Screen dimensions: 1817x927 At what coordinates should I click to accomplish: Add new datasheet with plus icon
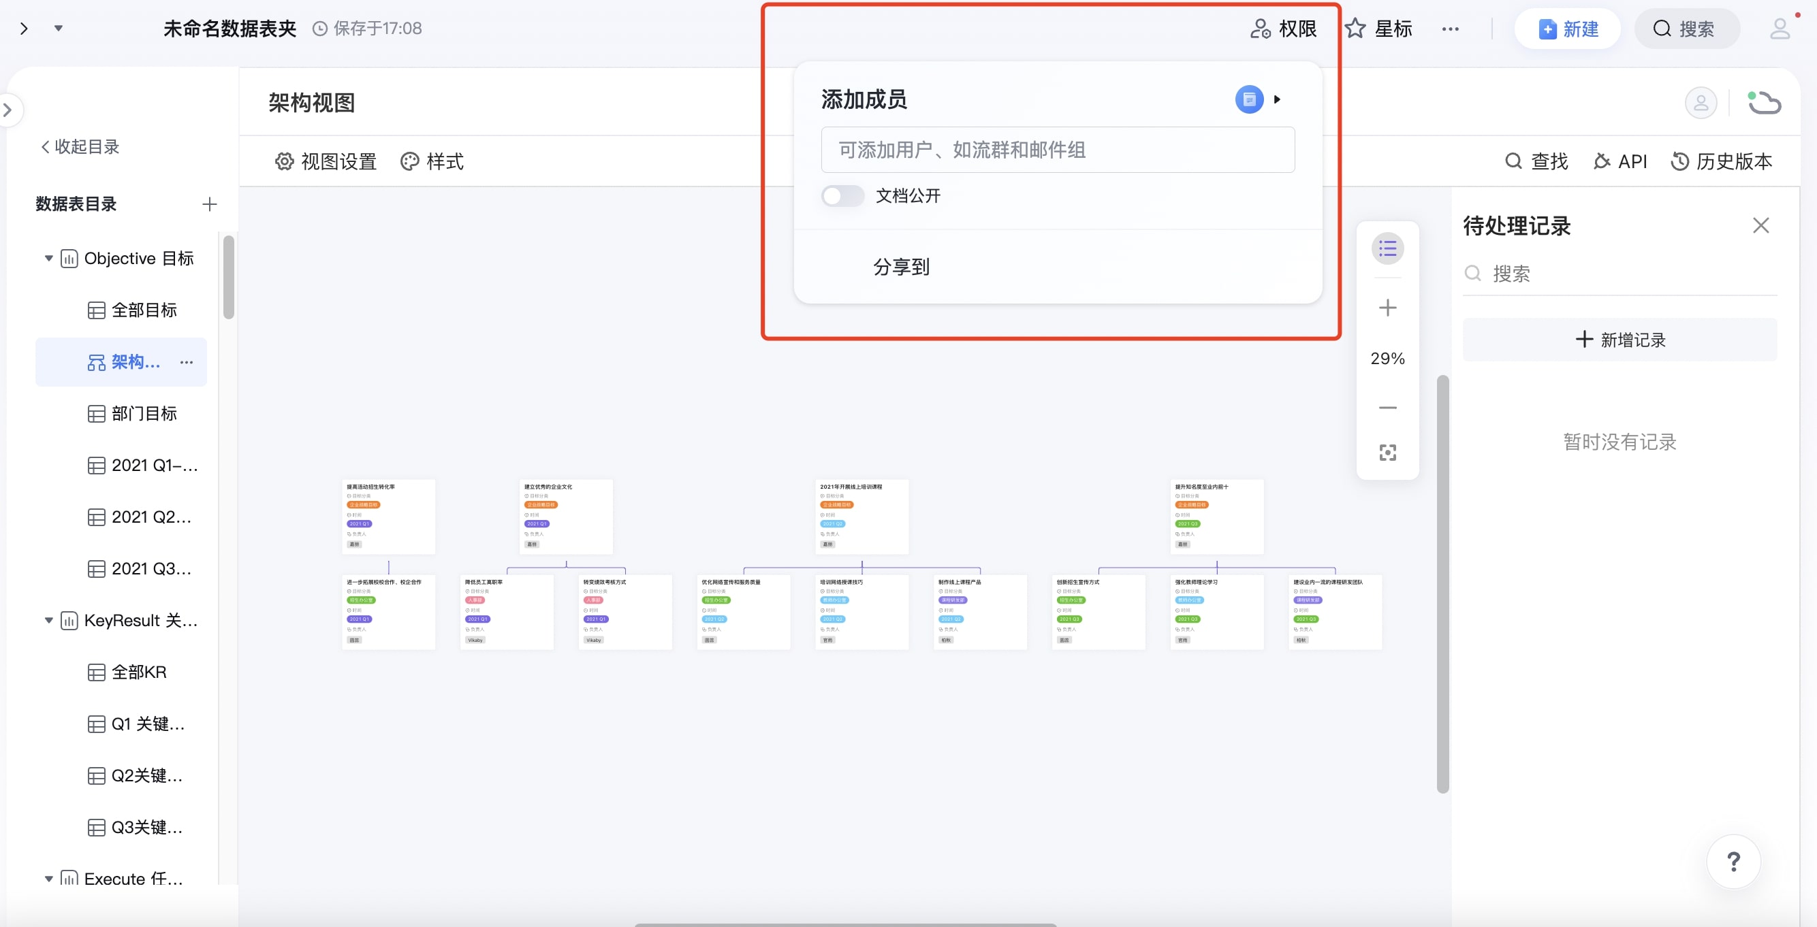coord(209,204)
